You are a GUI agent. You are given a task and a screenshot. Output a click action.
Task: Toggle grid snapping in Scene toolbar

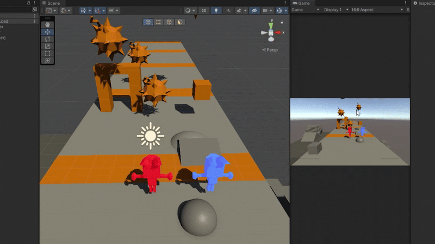pyautogui.click(x=97, y=10)
